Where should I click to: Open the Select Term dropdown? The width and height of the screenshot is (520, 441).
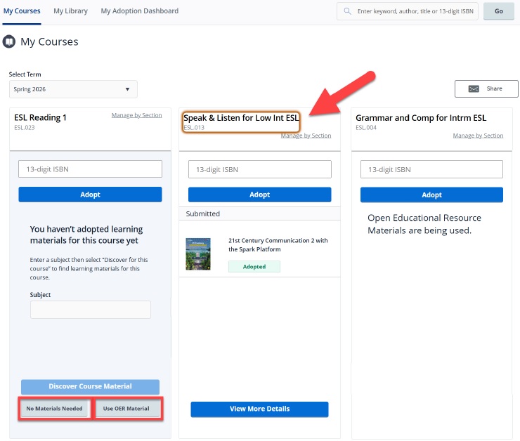(x=73, y=89)
